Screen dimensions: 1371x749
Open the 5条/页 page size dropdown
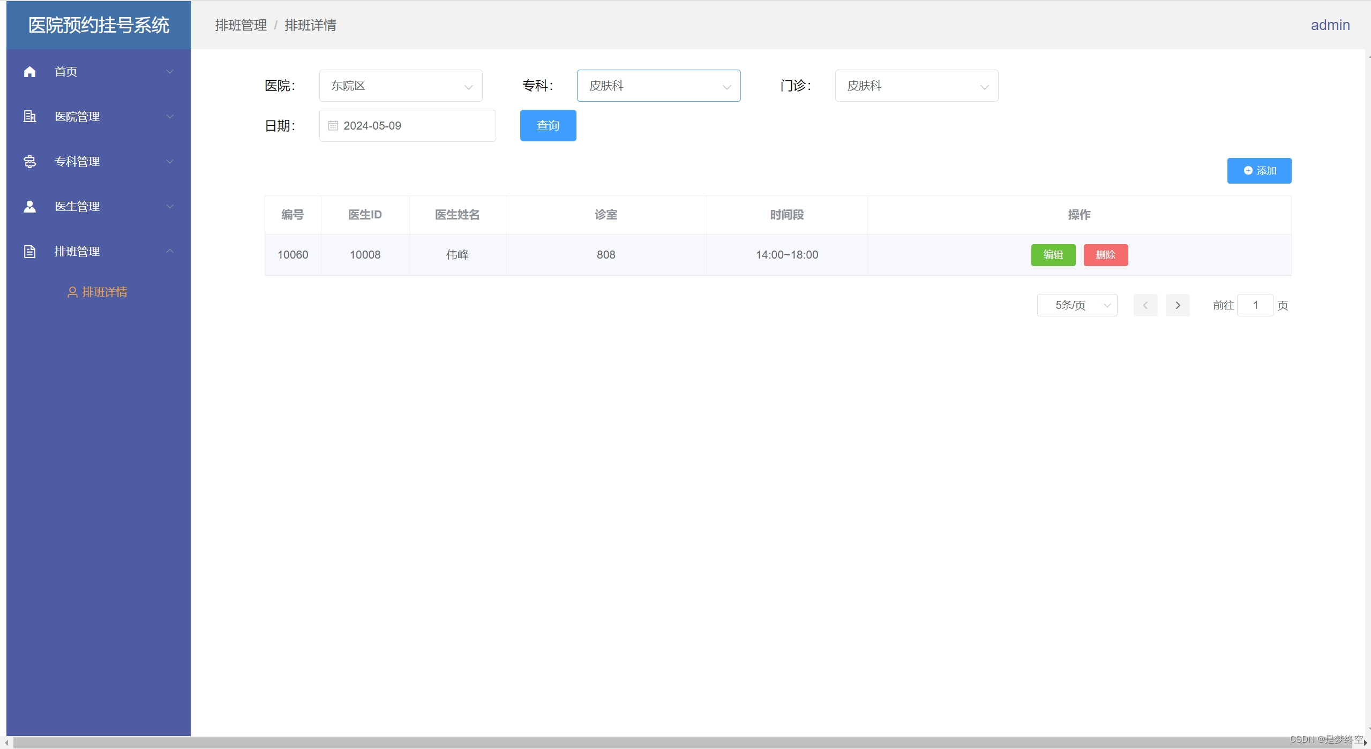click(x=1077, y=305)
